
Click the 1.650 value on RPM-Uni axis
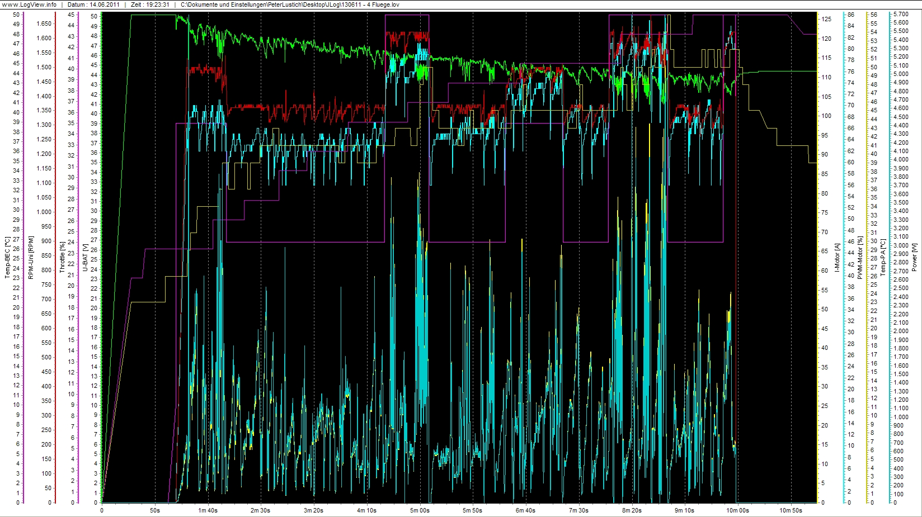pyautogui.click(x=44, y=23)
